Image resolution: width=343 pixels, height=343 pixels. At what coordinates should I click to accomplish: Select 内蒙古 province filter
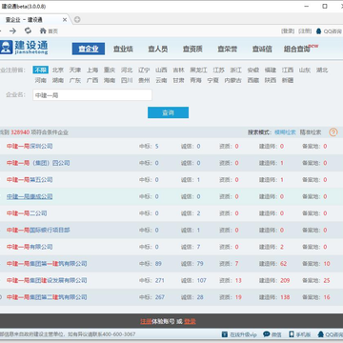232,80
